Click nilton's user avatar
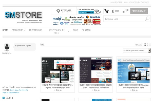The width and height of the screenshot is (152, 101). pos(7,46)
